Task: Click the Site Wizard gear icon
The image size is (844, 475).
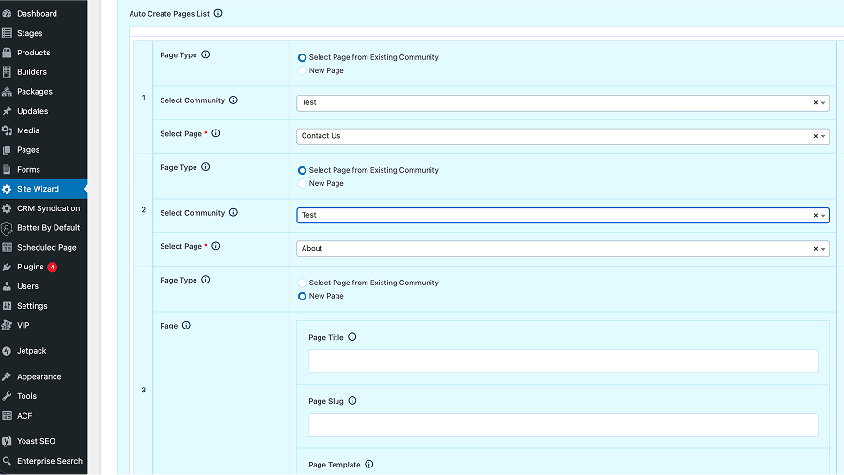Action: (7, 189)
